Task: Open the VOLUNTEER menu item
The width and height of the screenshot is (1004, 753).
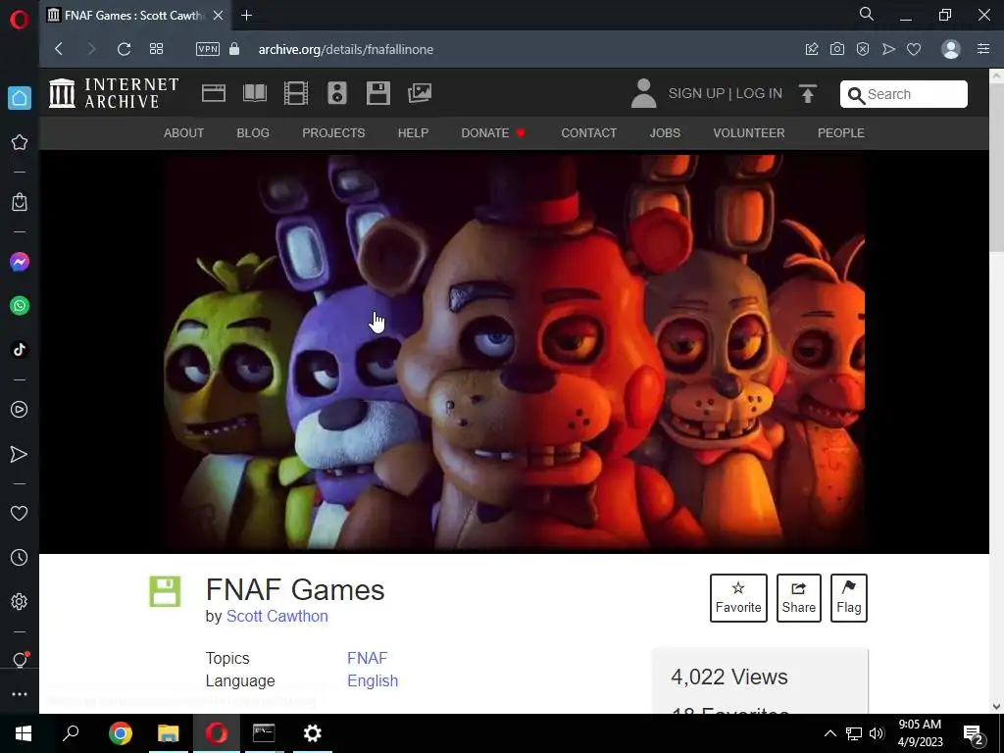Action: (x=748, y=133)
